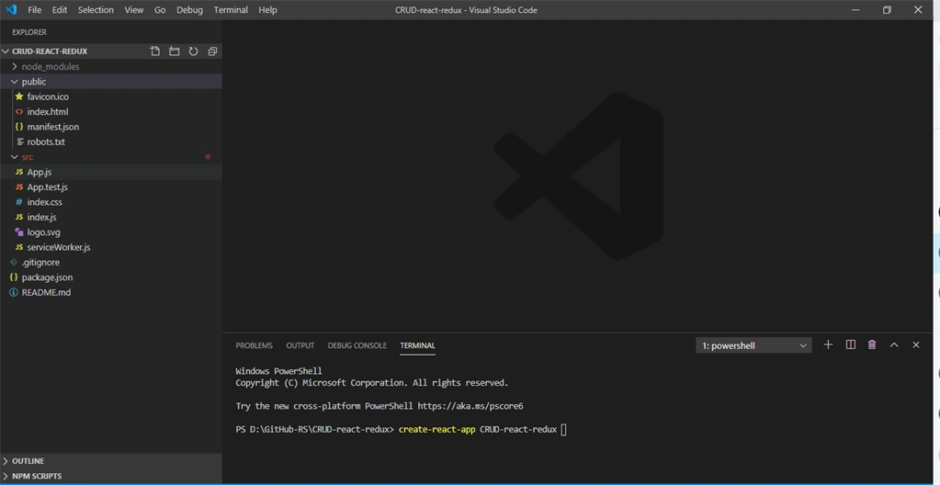The width and height of the screenshot is (940, 485).
Task: Open the powershell terminal selector dropdown
Action: tap(753, 345)
